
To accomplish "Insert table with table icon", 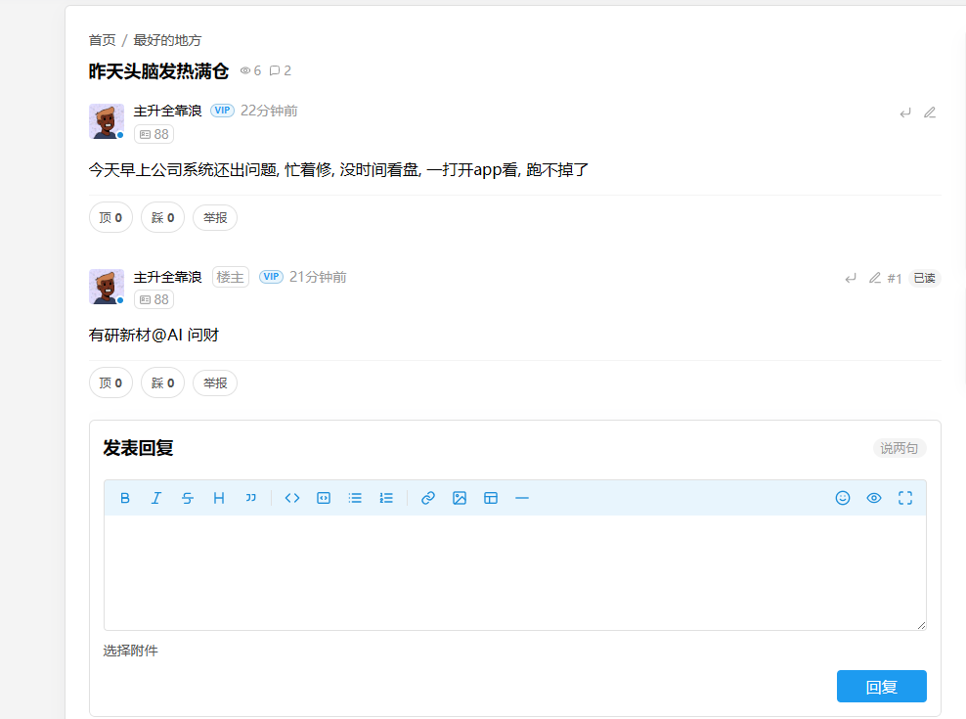I will click(x=491, y=498).
